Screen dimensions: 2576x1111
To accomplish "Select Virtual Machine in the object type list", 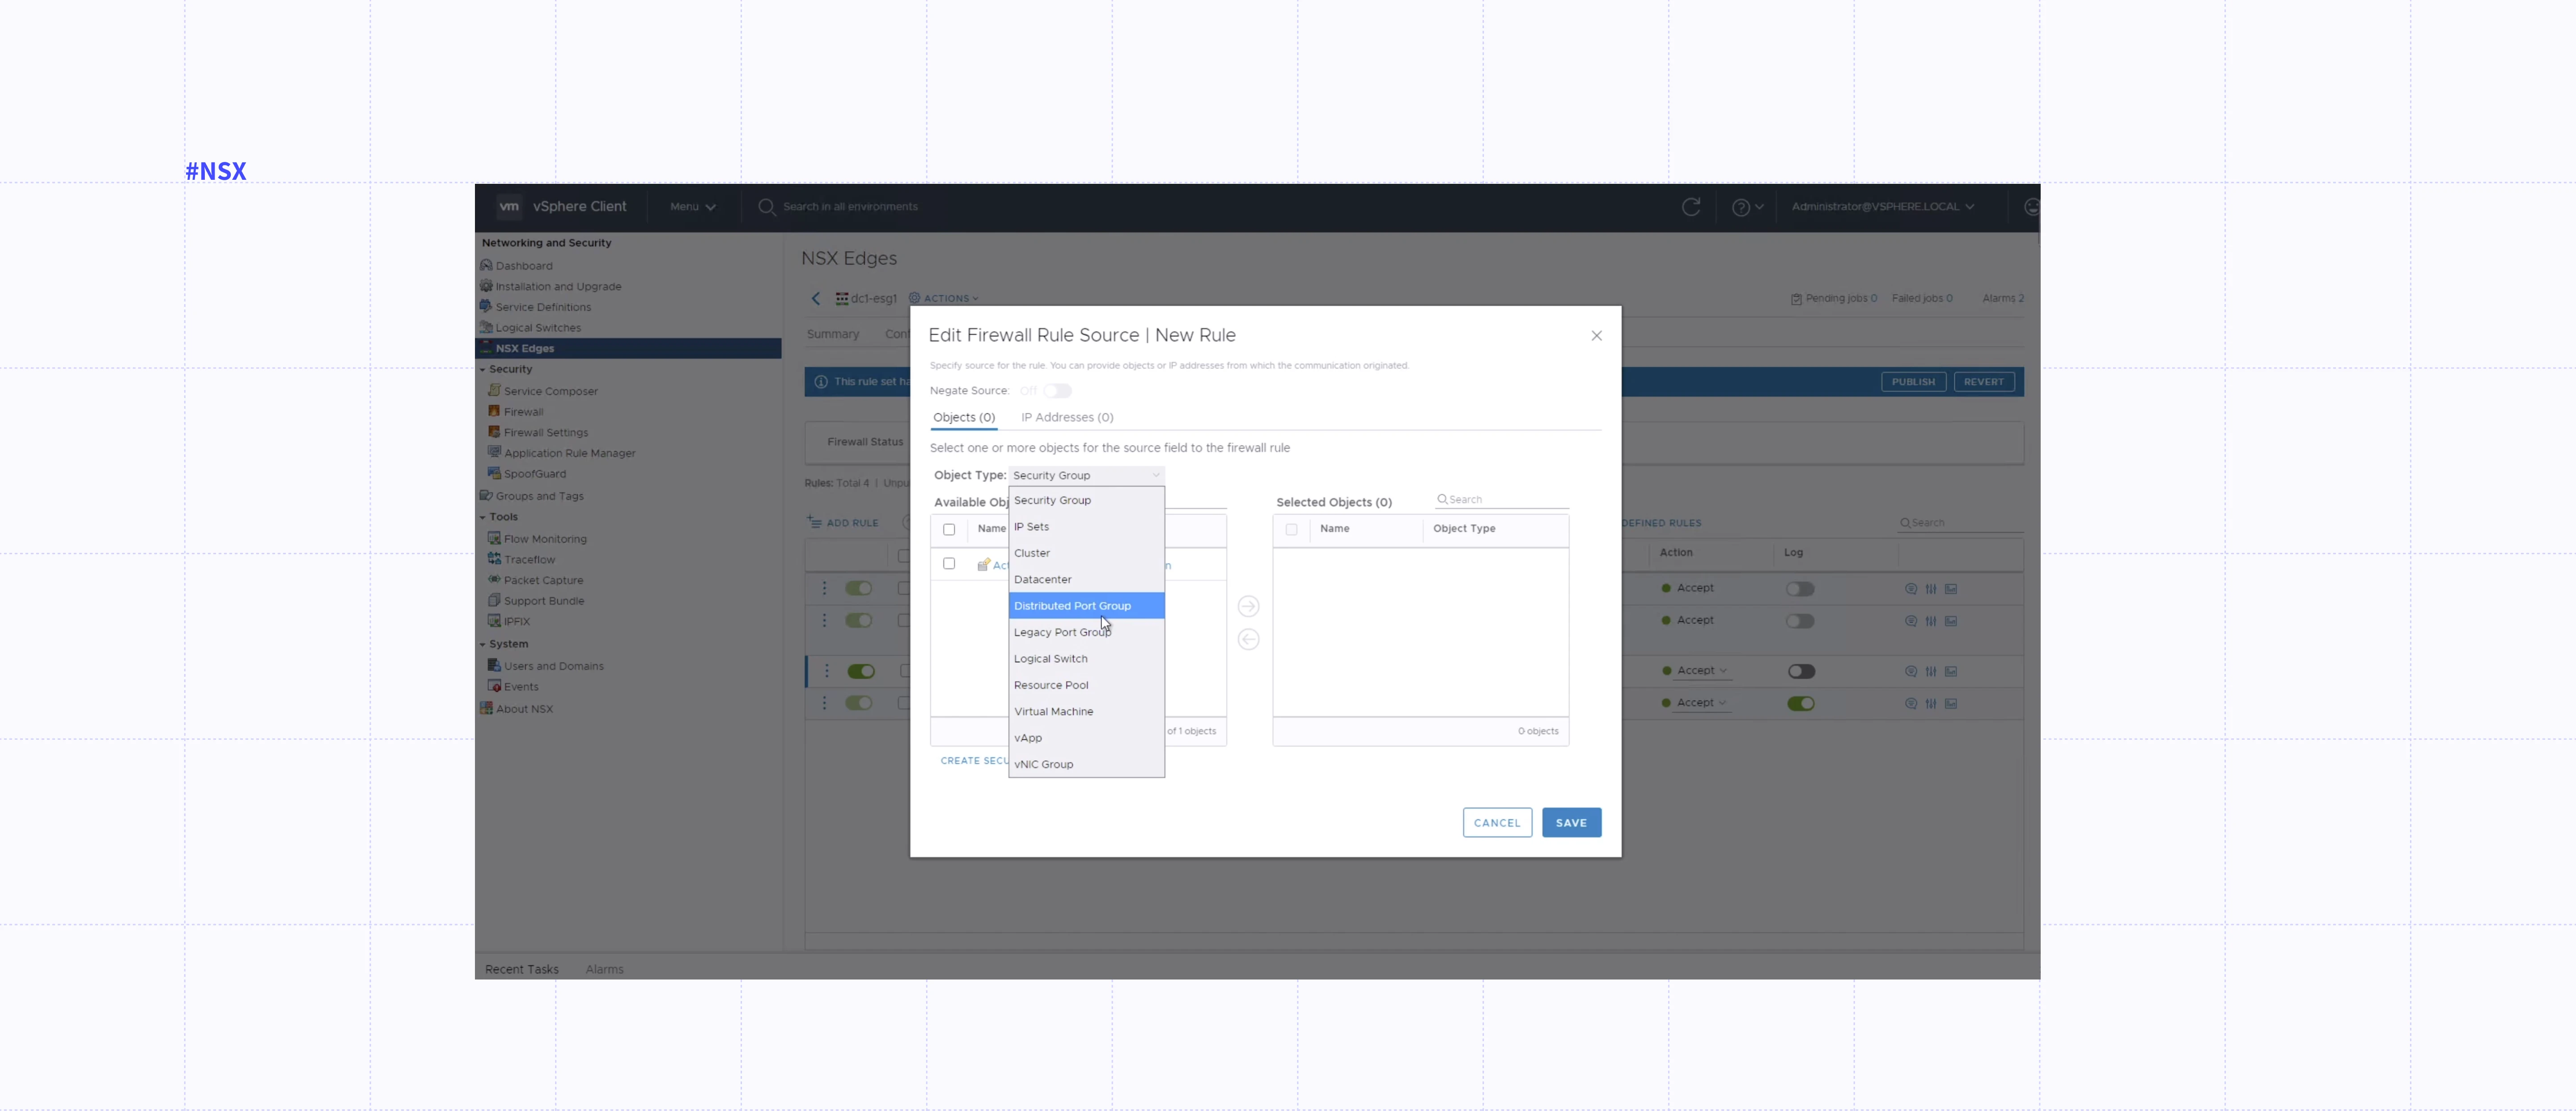I will point(1053,711).
